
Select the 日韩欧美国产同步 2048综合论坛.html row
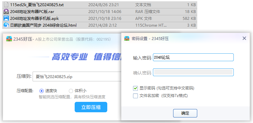click(x=100, y=25)
